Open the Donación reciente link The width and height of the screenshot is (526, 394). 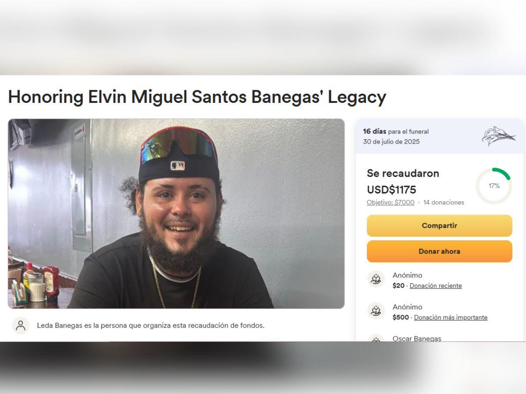[436, 285]
